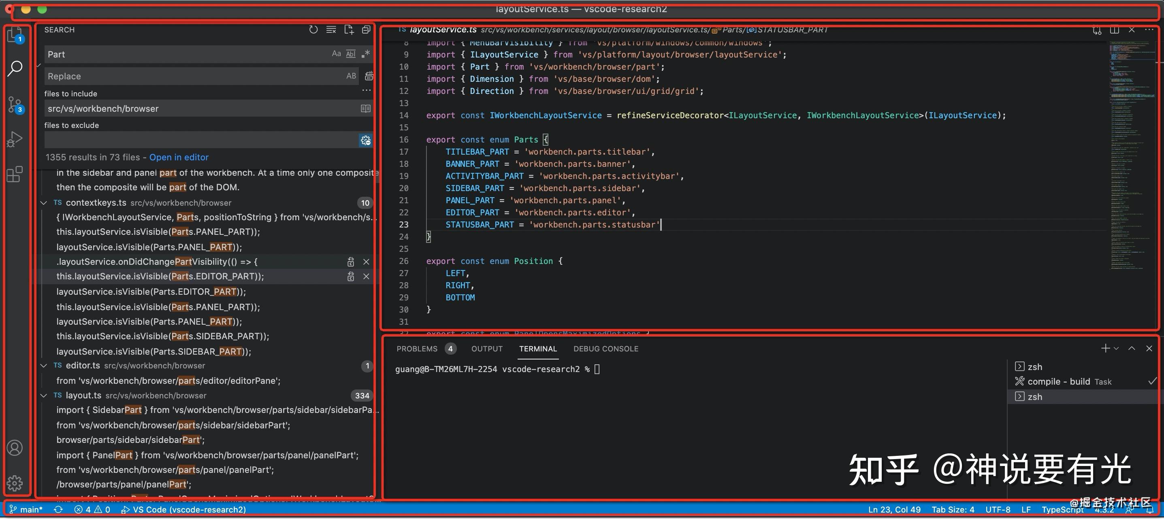Screen dimensions: 1164x519
Task: Toggle Match Case in search box
Action: pos(336,54)
